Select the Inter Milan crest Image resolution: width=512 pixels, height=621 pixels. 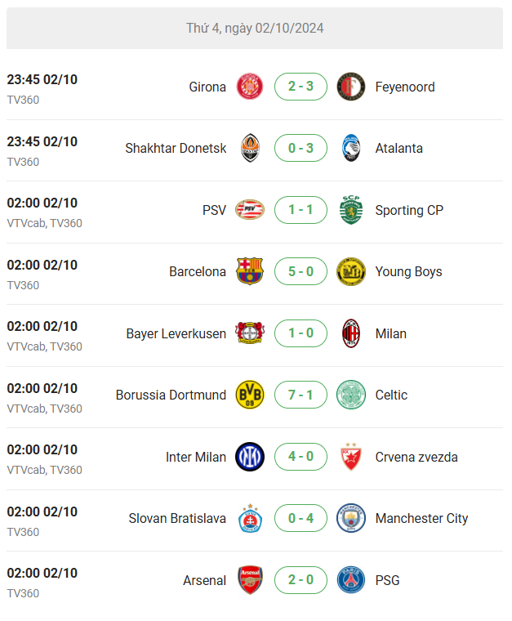tap(250, 456)
